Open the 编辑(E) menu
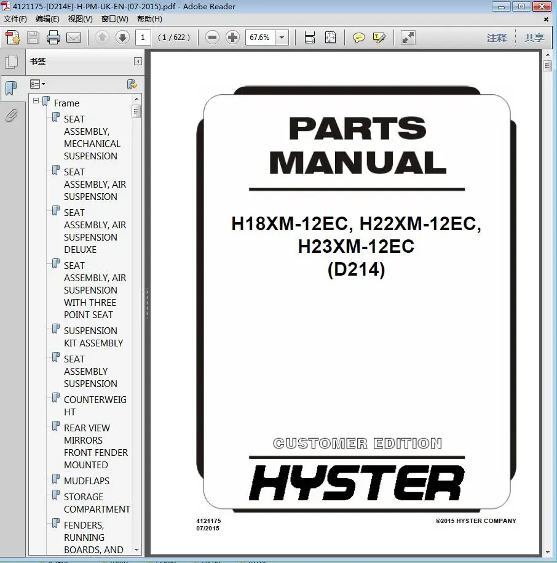The image size is (557, 563). [47, 19]
